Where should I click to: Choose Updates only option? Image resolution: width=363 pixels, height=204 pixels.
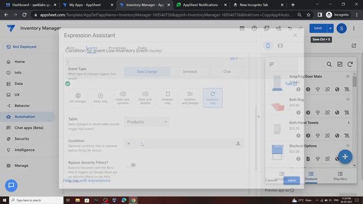213,97
